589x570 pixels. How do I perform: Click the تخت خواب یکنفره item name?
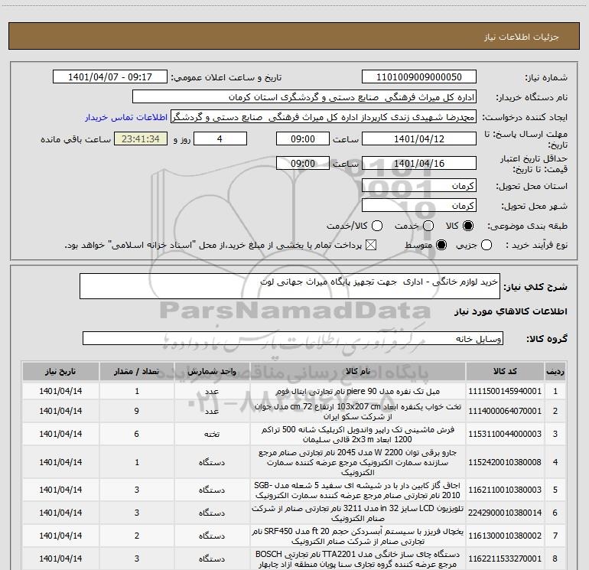tap(358, 412)
